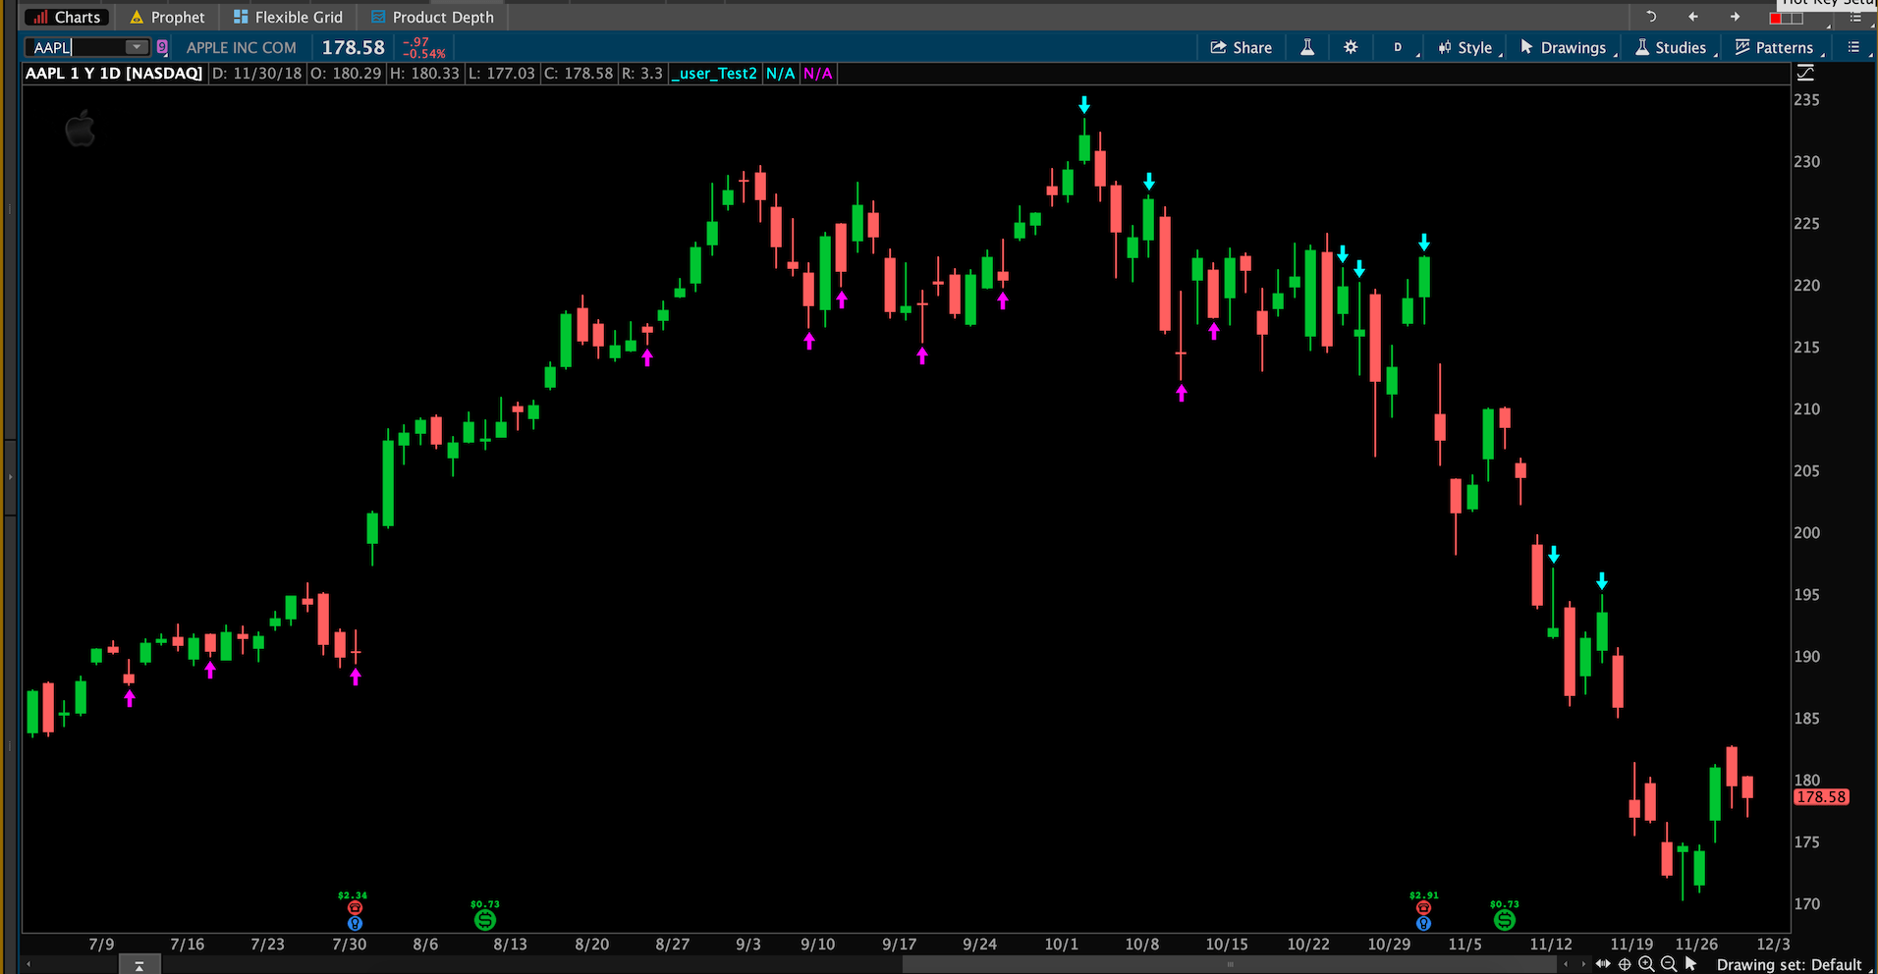Screen dimensions: 1878x974
Task: Switch to the Charts tab
Action: (68, 17)
